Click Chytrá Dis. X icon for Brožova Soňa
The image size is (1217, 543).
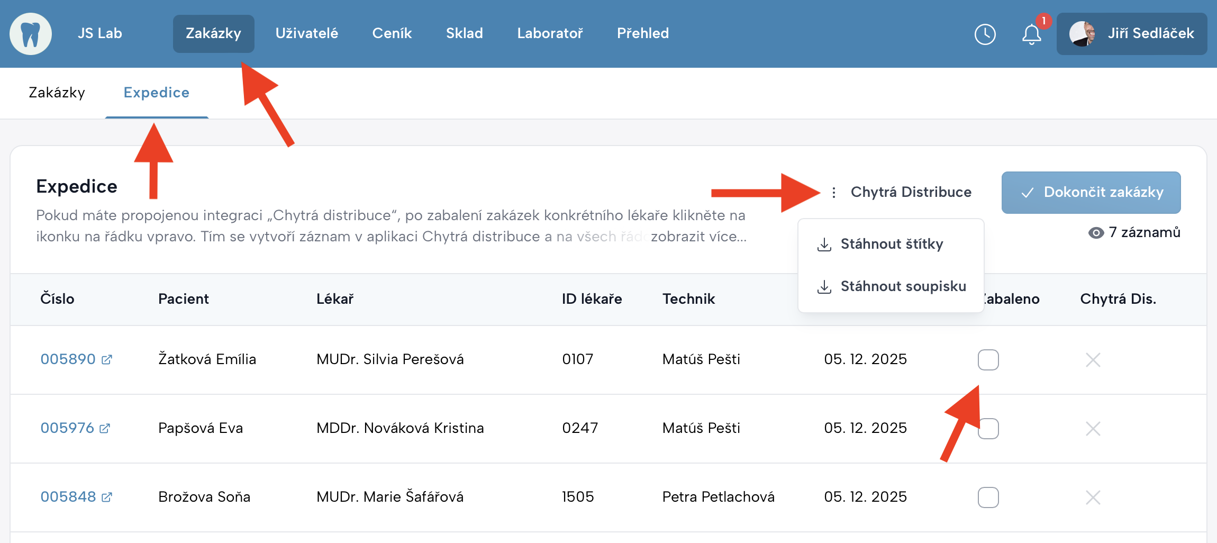click(x=1093, y=497)
